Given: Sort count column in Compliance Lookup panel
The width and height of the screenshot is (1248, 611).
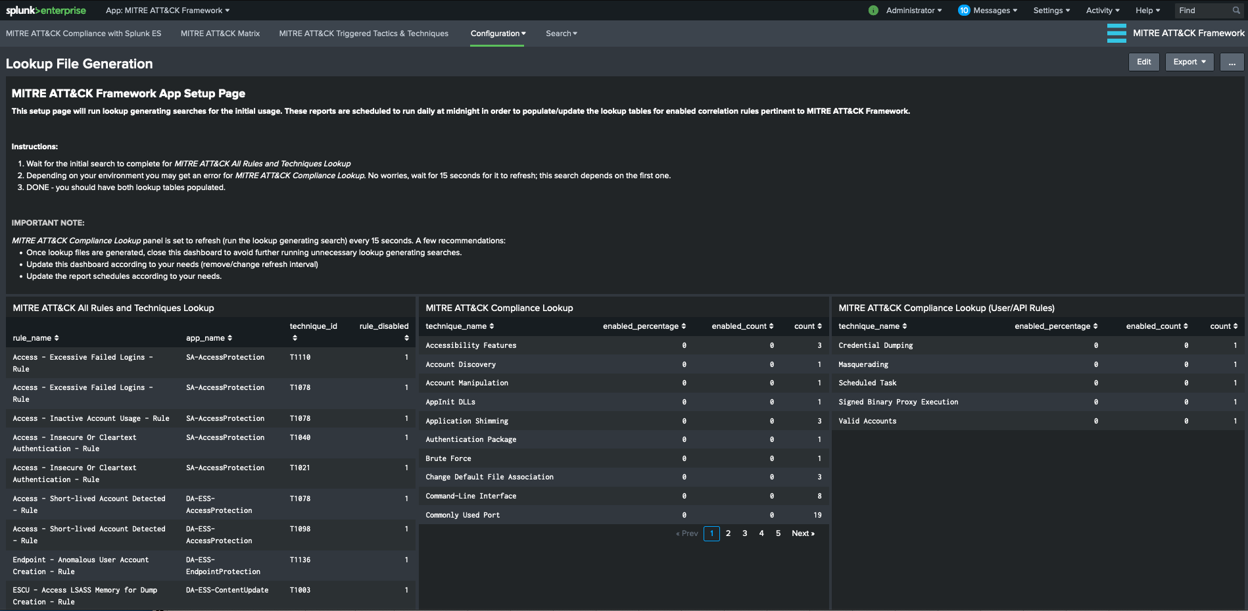Looking at the screenshot, I should click(x=808, y=326).
